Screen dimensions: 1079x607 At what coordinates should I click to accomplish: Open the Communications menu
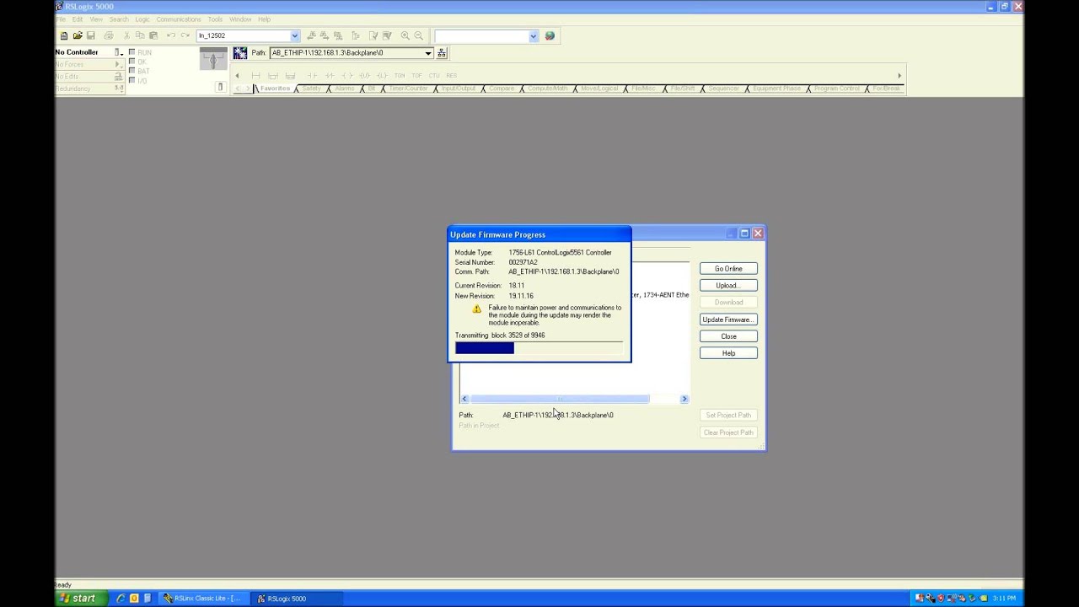[179, 19]
